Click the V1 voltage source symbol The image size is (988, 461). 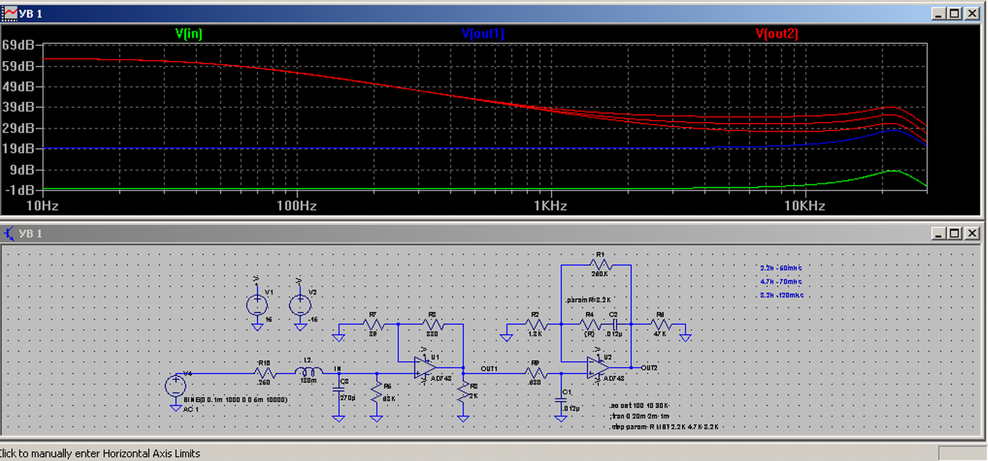pos(257,304)
